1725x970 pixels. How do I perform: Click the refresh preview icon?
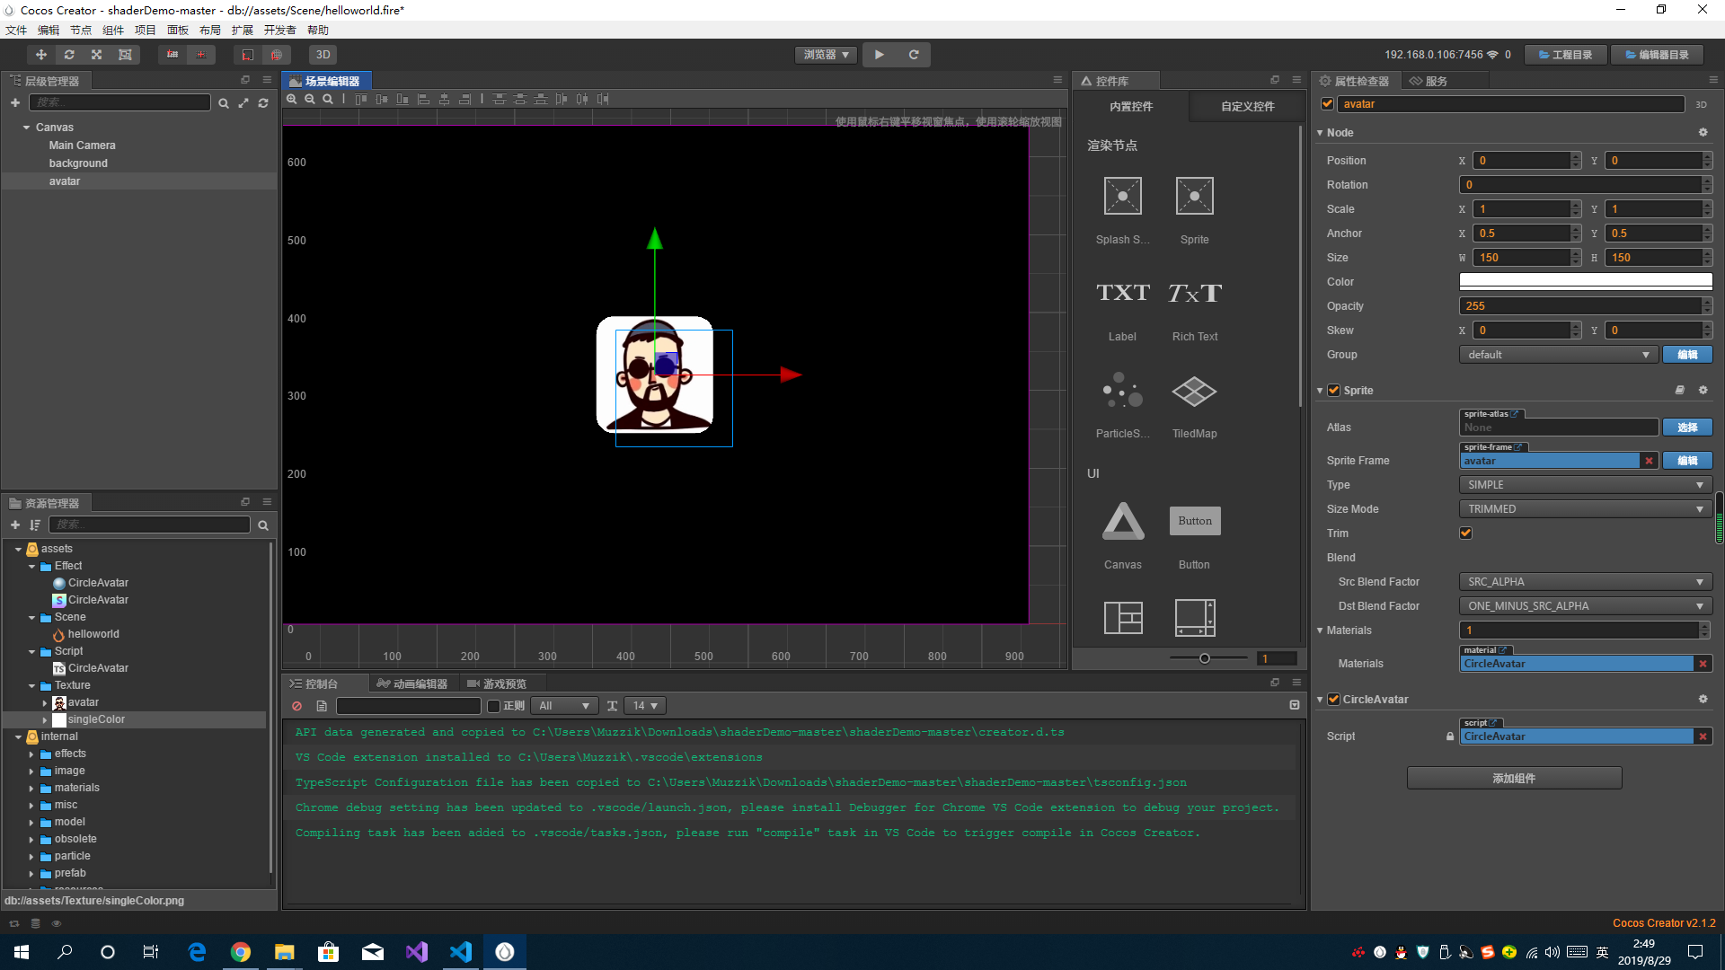coord(914,55)
